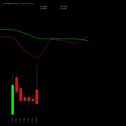
Task: Click the close value C: 0.40
Action: [44, 7]
